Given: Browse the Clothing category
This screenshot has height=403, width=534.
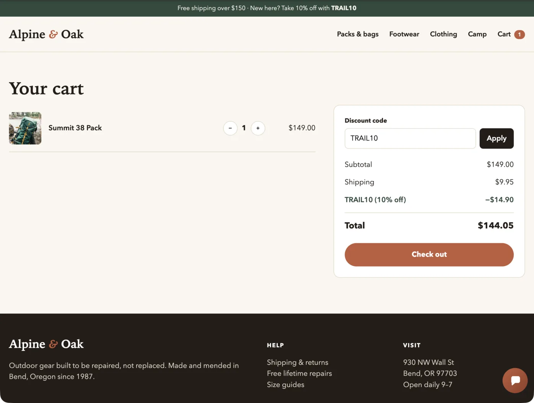Looking at the screenshot, I should (x=443, y=34).
